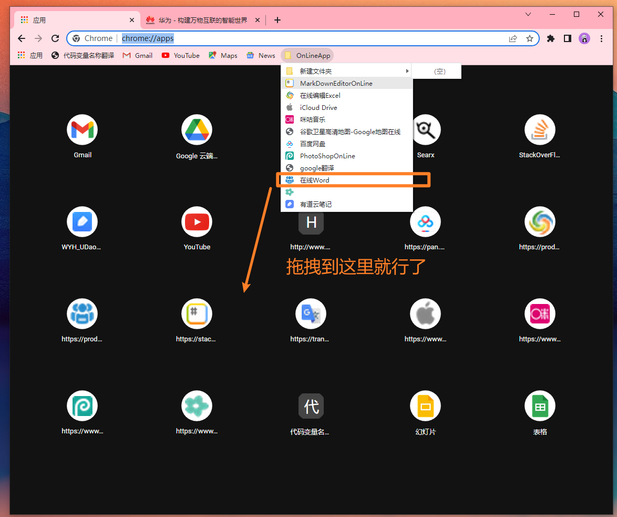The height and width of the screenshot is (517, 617).
Task: Open the tab search chevron dropdown
Action: [528, 15]
